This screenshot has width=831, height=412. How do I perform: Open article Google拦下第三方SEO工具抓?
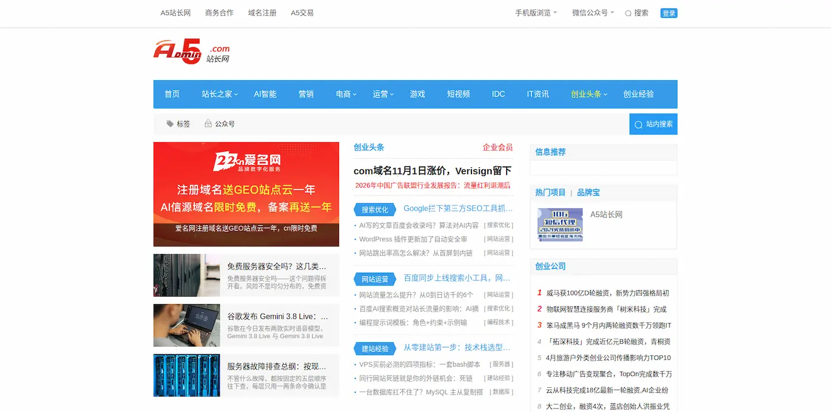coord(458,208)
